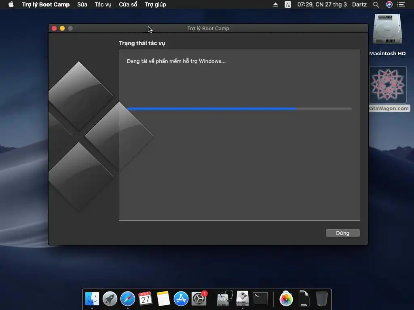
Task: Open the HTML document in Dock
Action: pos(304,299)
